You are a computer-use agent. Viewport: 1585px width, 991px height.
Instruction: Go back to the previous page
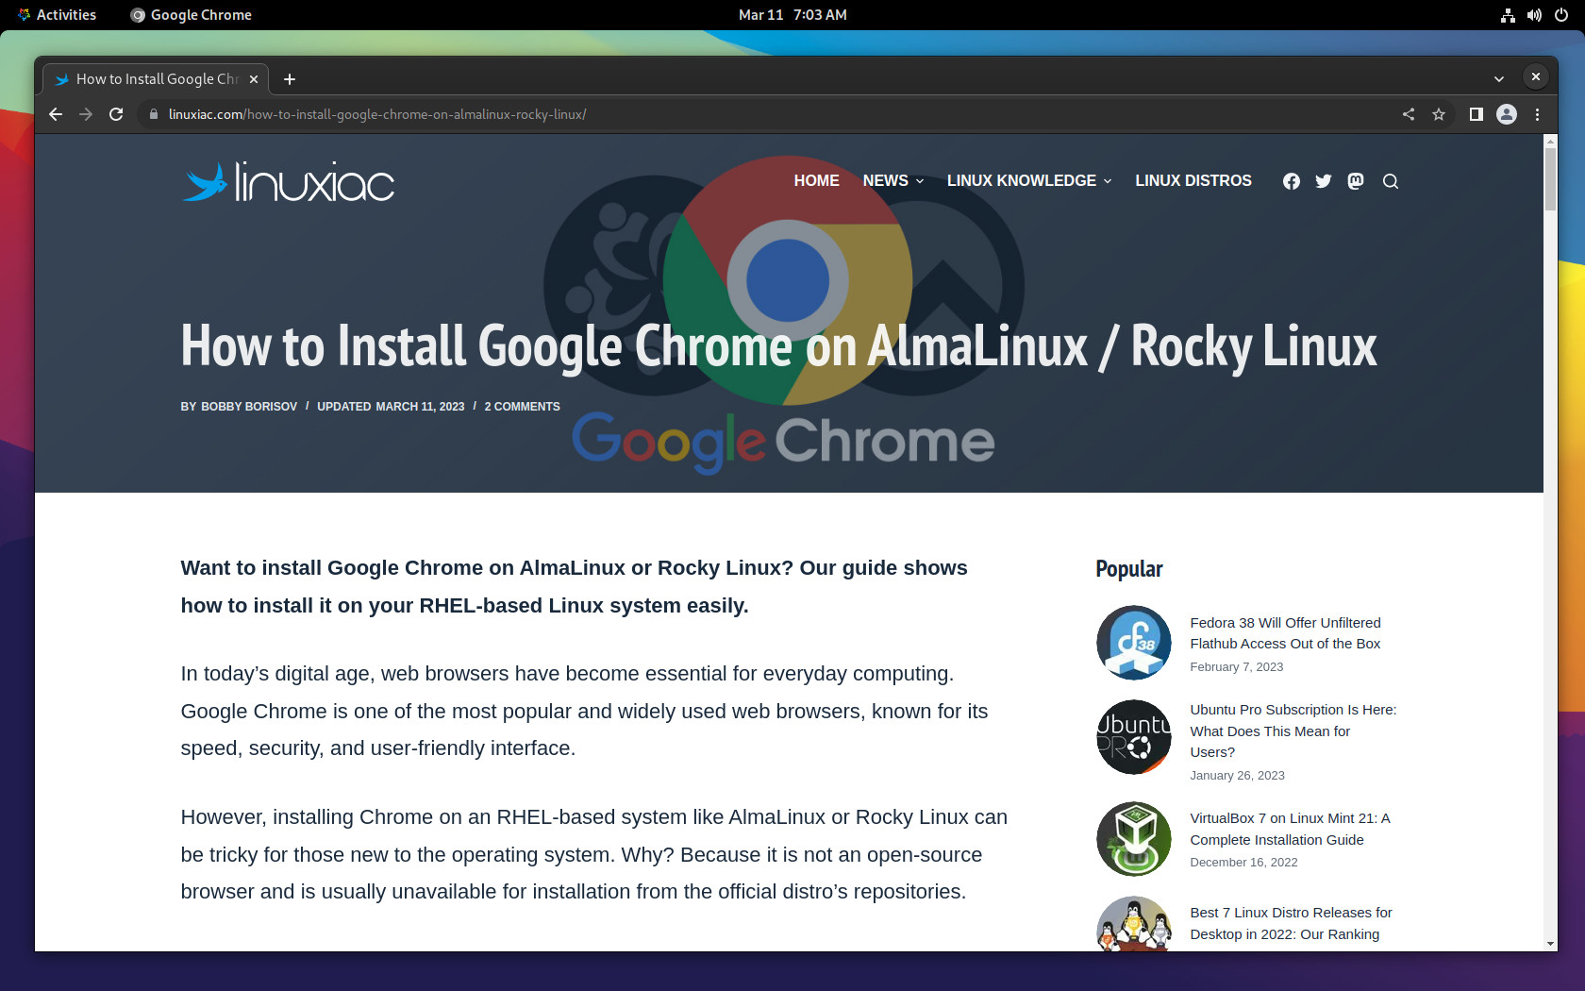(56, 114)
